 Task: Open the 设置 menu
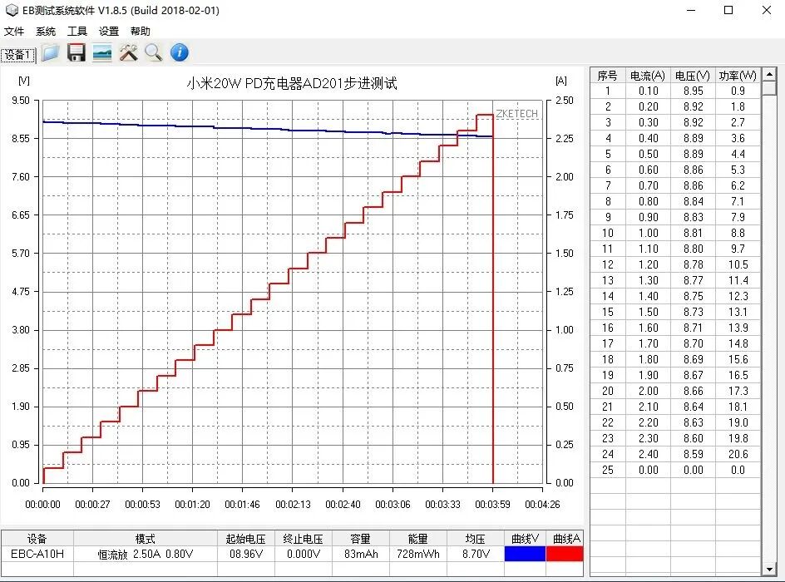[109, 31]
